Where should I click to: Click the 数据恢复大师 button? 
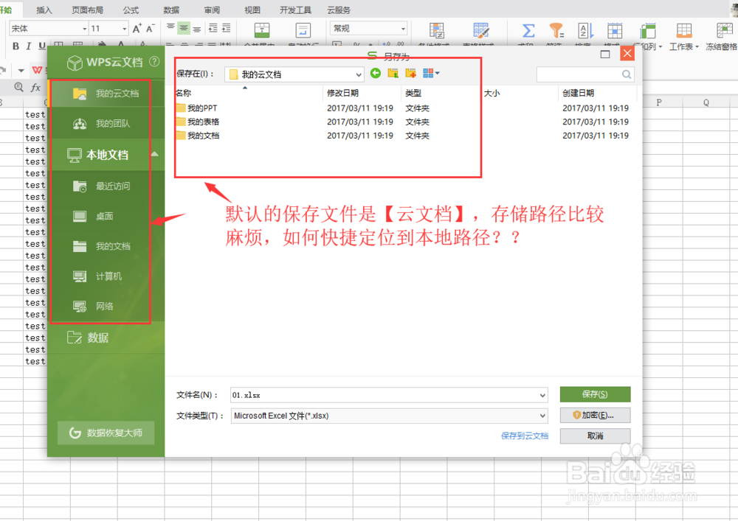106,433
